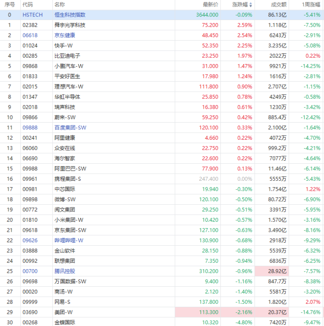This screenshot has height=326, width=324.
Task: Open 哔哩哔哩-W stock link
Action: [x=69, y=240]
